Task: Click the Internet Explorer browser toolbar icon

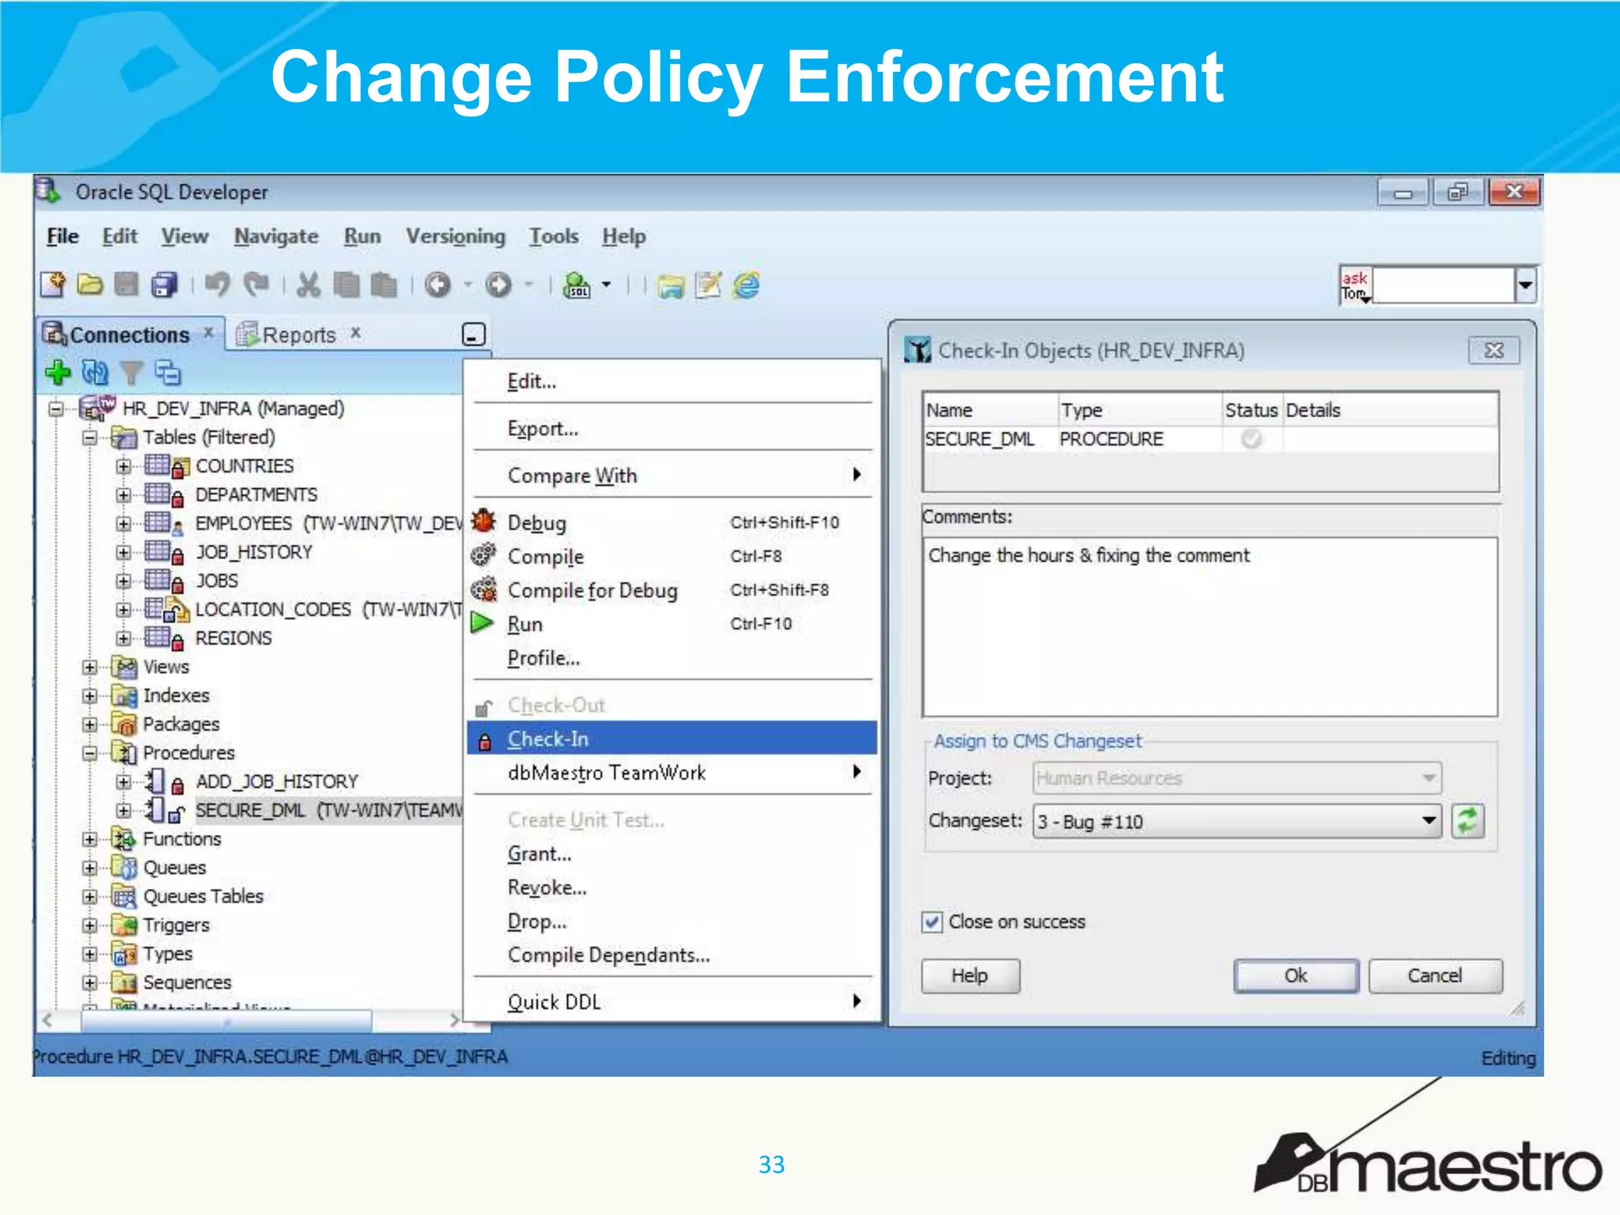Action: (x=747, y=285)
